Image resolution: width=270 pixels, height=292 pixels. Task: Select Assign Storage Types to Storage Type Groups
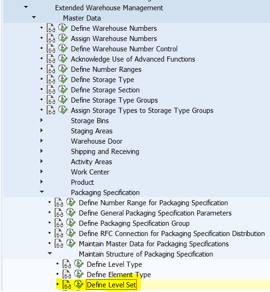(x=142, y=111)
